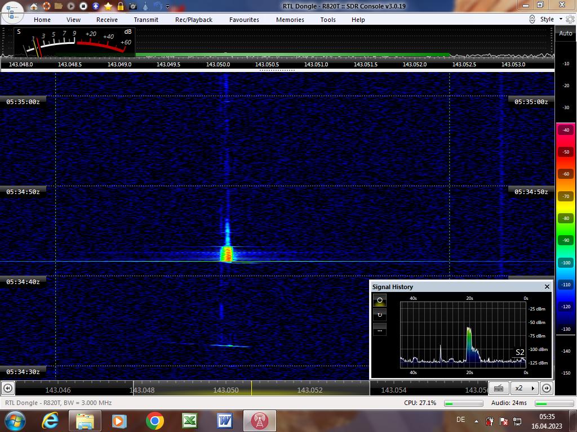Open the Receive ribbon tab
The image size is (577, 432).
click(x=106, y=20)
